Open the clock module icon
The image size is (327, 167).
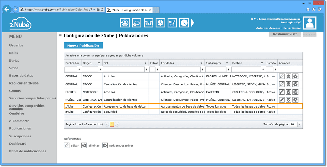pos(184,23)
